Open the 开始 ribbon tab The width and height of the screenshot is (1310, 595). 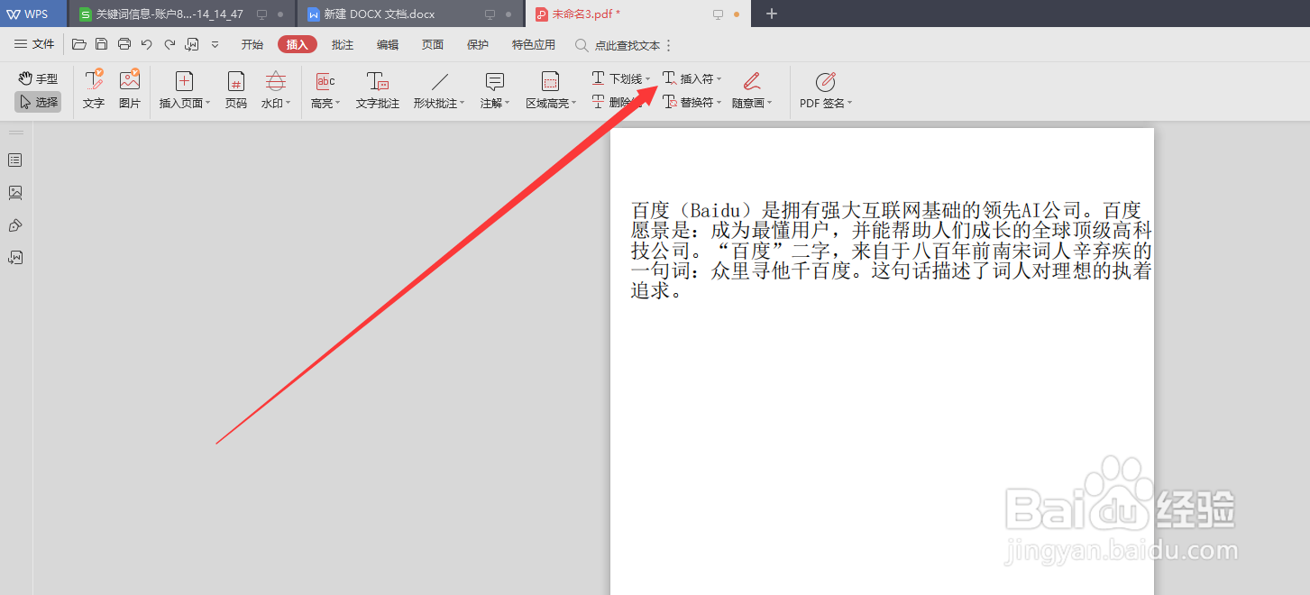252,44
